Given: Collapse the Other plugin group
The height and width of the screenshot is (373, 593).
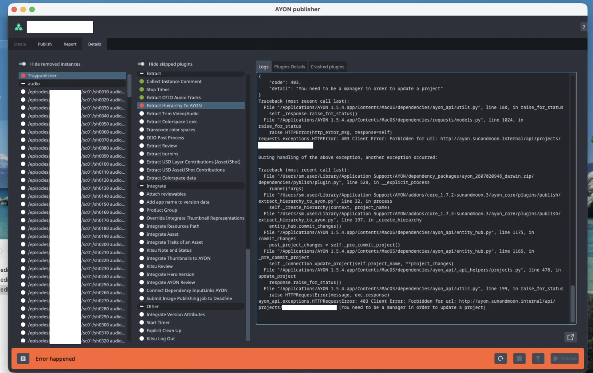Looking at the screenshot, I should click(x=142, y=306).
